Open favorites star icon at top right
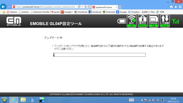The height and width of the screenshot is (103, 183). tap(176, 7)
